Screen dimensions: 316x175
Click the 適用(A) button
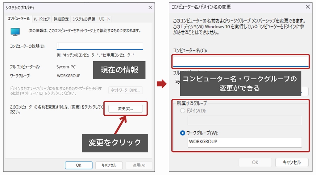point(139,165)
